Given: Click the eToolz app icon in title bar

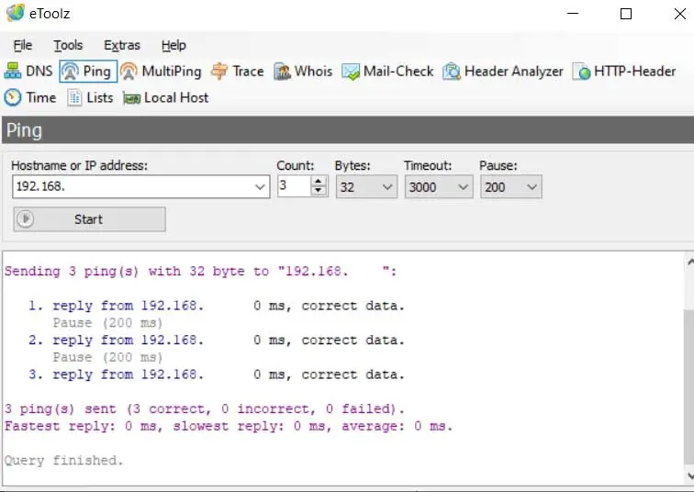Looking at the screenshot, I should tap(15, 12).
